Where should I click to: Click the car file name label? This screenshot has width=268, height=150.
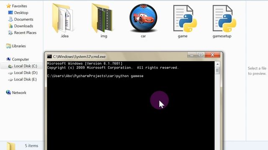143,36
